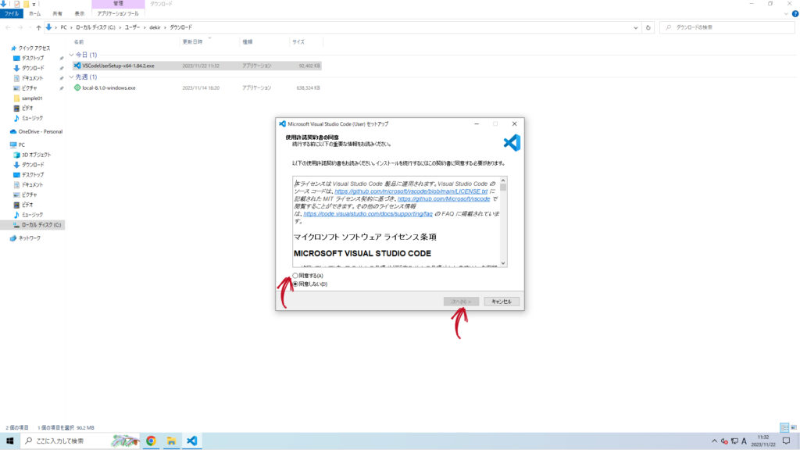Sort files by the サイズ column header
This screenshot has width=800, height=450.
298,42
